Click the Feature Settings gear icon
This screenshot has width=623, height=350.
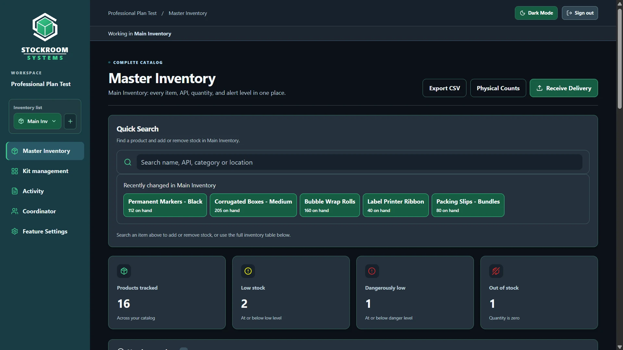click(15, 231)
